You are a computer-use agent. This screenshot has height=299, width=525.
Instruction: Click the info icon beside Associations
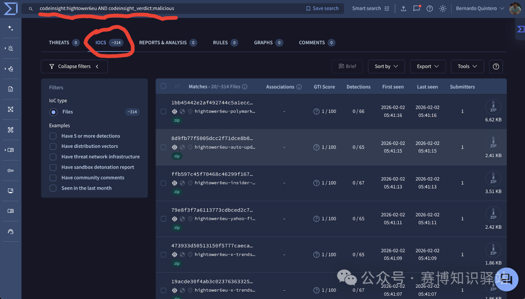(299, 86)
